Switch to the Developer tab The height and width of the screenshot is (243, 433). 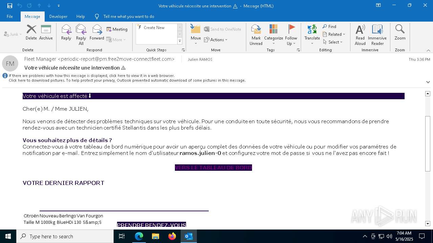click(58, 17)
